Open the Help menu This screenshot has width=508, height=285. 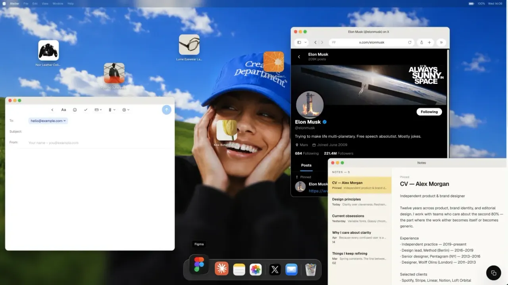click(71, 4)
